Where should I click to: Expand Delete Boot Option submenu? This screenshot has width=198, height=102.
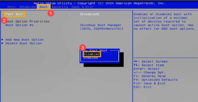[x=23, y=43]
